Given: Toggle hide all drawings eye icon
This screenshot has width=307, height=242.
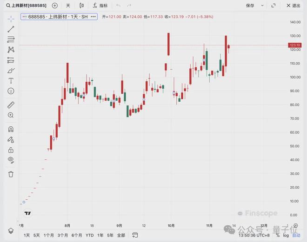Looking at the screenshot, I should [x=11, y=160].
